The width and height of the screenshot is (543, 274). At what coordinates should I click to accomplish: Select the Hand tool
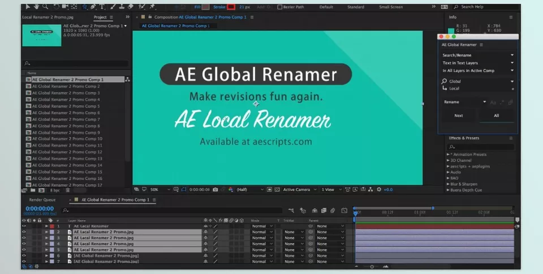pyautogui.click(x=36, y=7)
